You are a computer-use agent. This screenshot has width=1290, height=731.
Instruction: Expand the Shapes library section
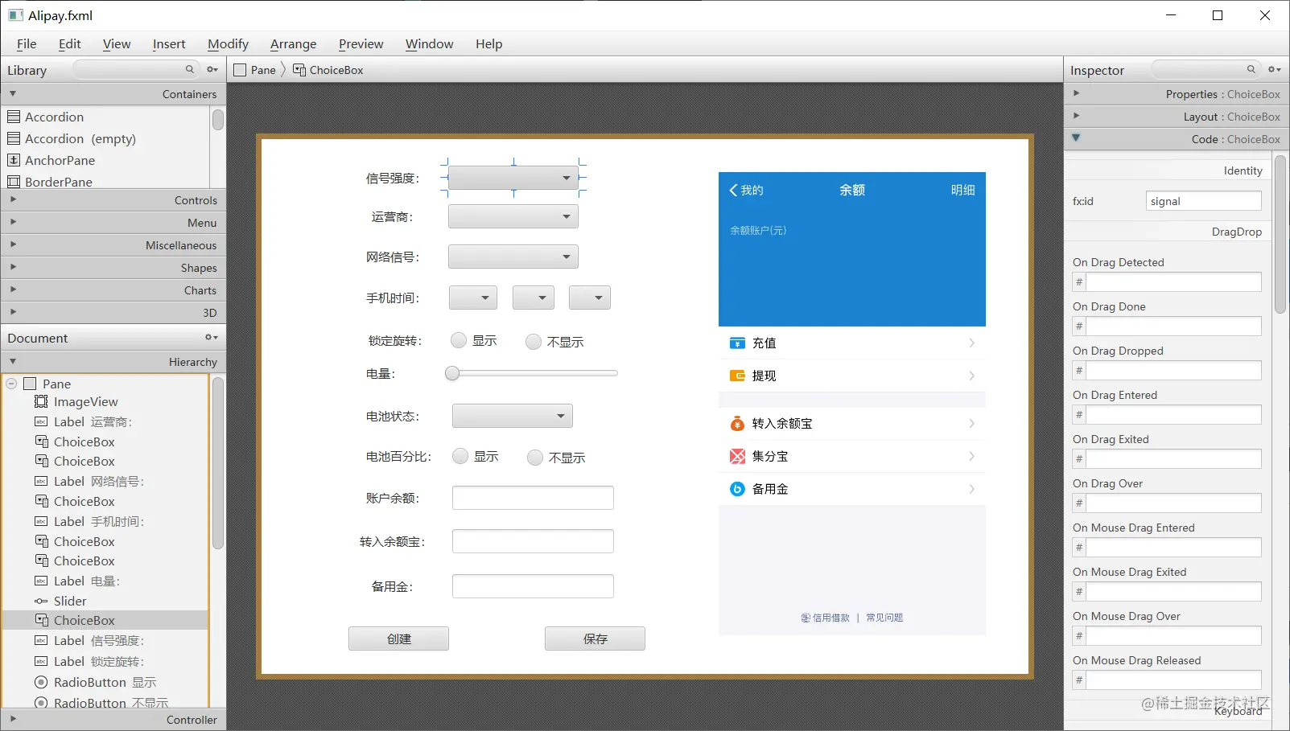(113, 268)
